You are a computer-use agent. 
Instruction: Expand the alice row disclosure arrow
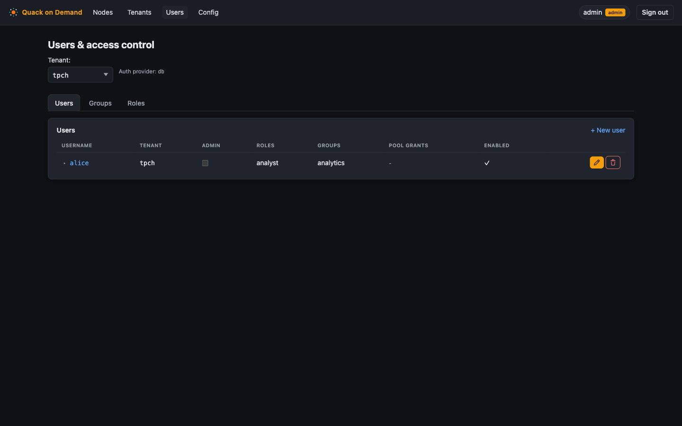pyautogui.click(x=64, y=163)
